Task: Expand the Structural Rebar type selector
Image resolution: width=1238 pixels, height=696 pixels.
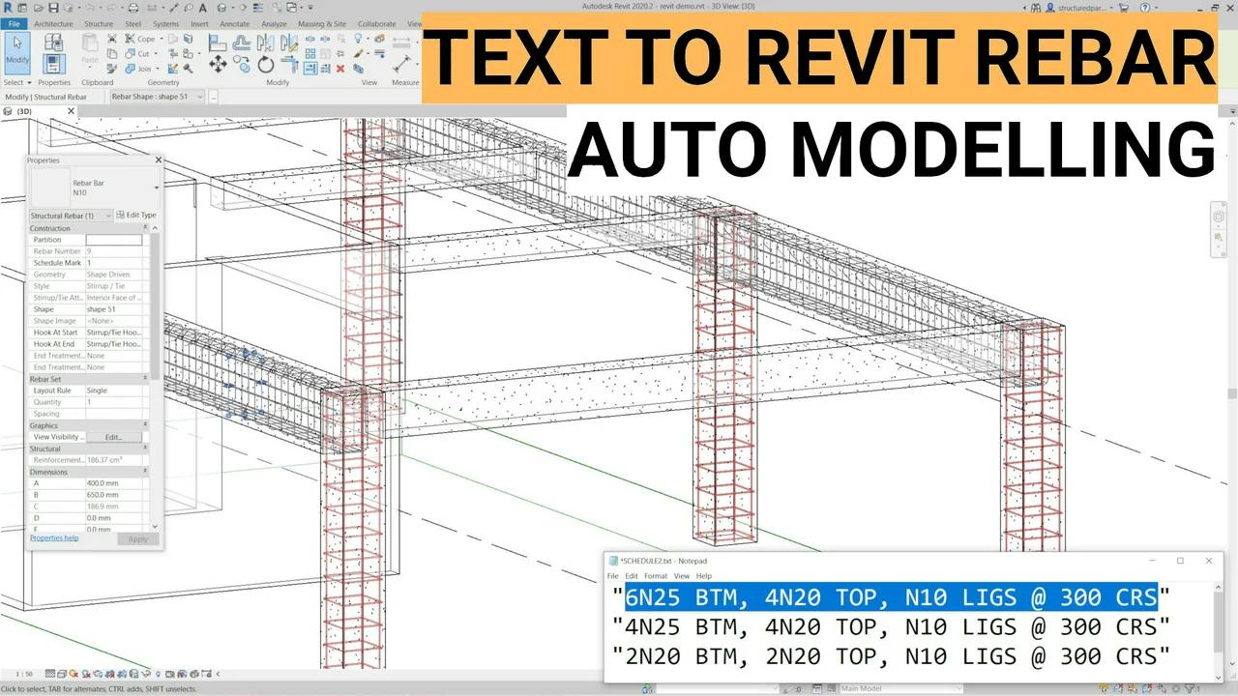Action: click(109, 214)
